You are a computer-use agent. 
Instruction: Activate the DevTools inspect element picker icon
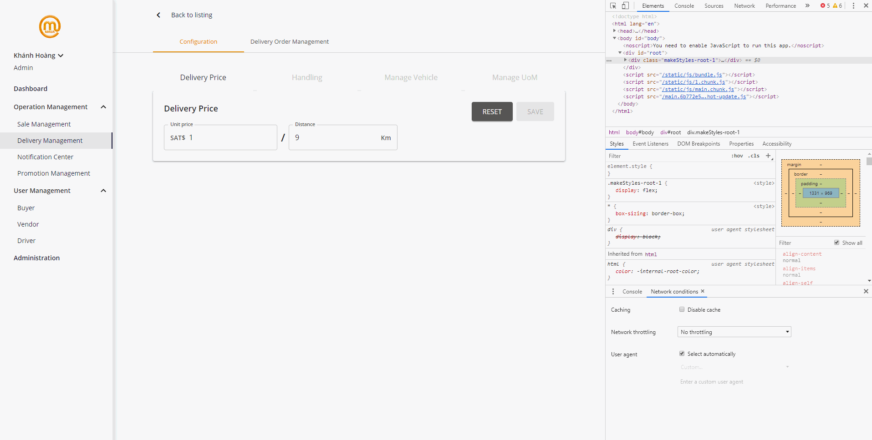(x=613, y=6)
